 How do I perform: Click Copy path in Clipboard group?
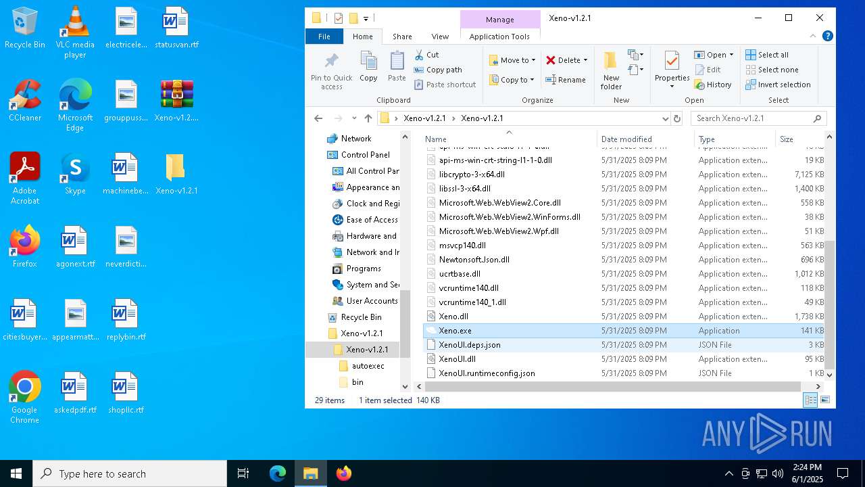[x=438, y=70]
